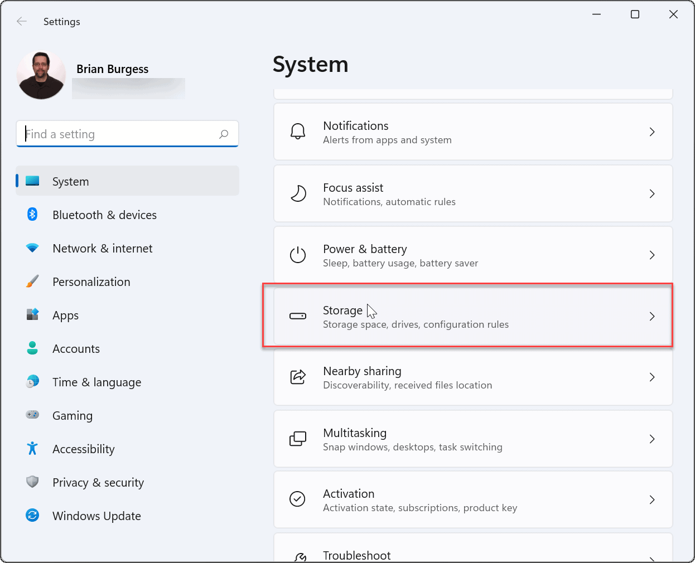This screenshot has width=695, height=563.
Task: Expand Notifications with its chevron
Action: pyautogui.click(x=652, y=132)
